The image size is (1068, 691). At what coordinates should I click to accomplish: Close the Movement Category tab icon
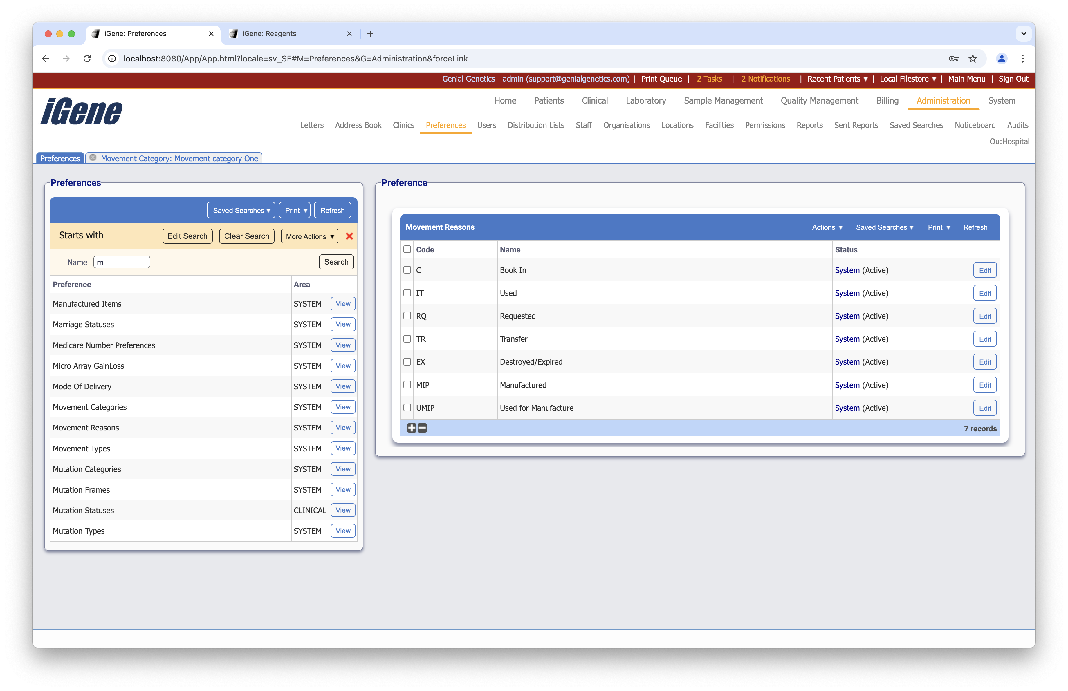93,158
